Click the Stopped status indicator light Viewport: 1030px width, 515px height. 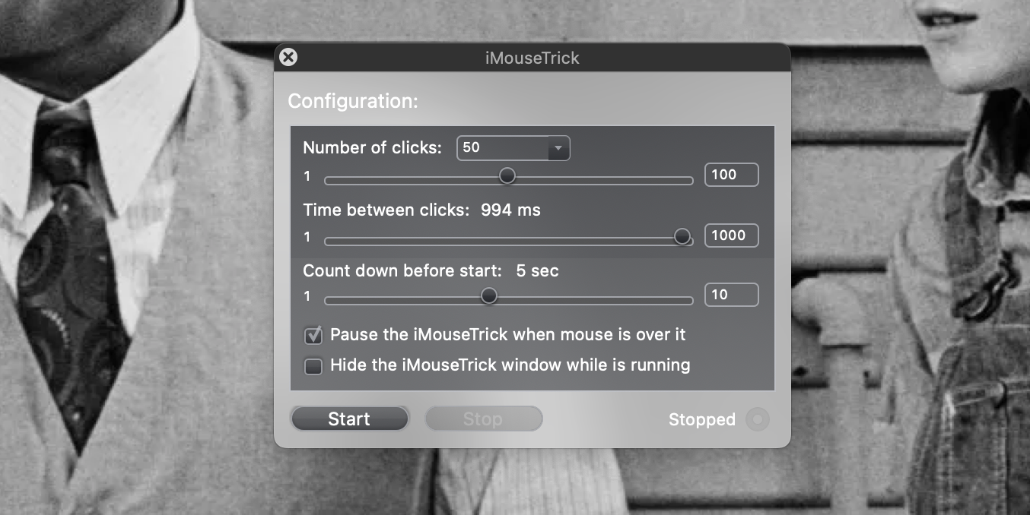pyautogui.click(x=758, y=419)
